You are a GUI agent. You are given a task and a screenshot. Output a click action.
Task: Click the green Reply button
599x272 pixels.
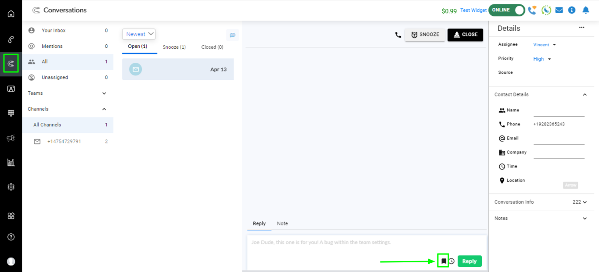tap(469, 261)
